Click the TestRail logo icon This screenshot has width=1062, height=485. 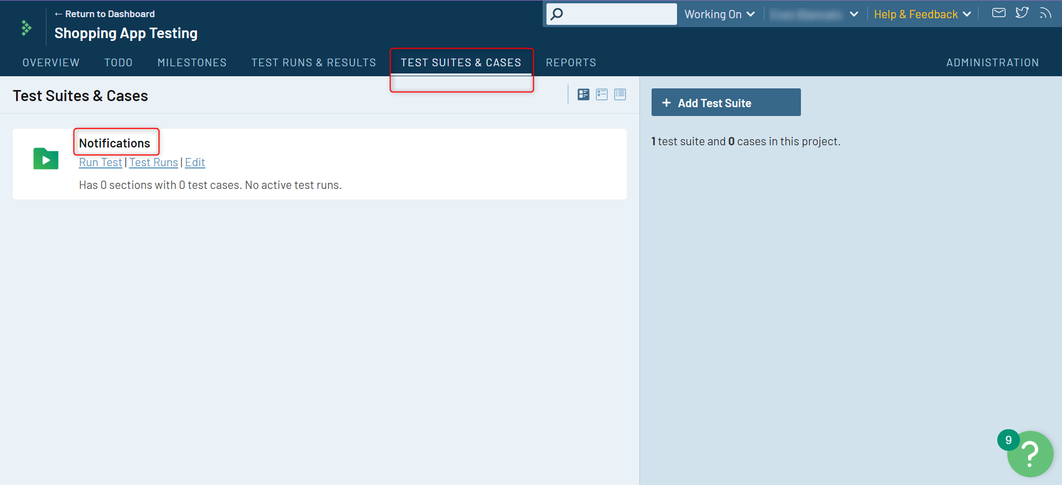(x=26, y=28)
